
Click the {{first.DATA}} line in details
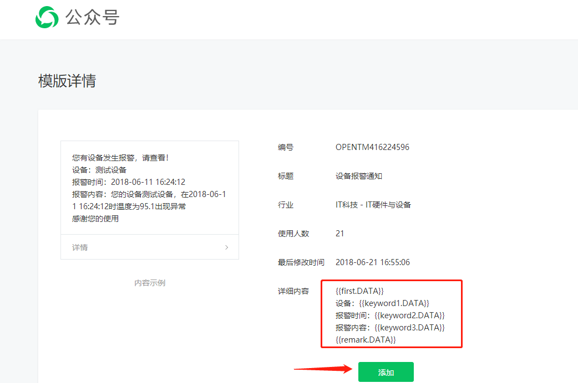tap(359, 291)
